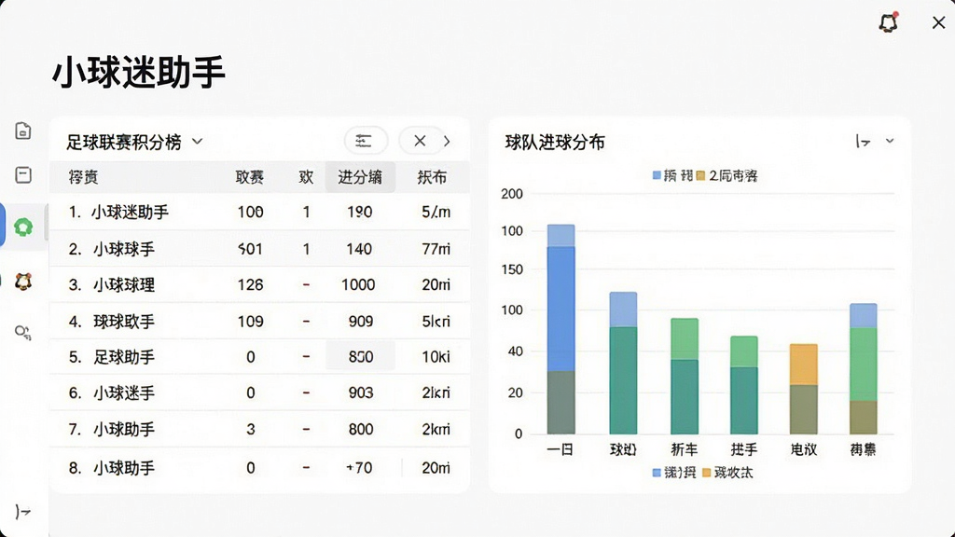955x537 pixels.
Task: Click the bar above 球凼 label
Action: (x=623, y=363)
